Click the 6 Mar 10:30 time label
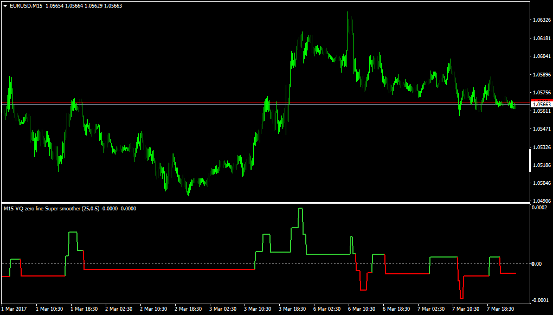Viewport: 553px width, 315px height. pos(362,309)
